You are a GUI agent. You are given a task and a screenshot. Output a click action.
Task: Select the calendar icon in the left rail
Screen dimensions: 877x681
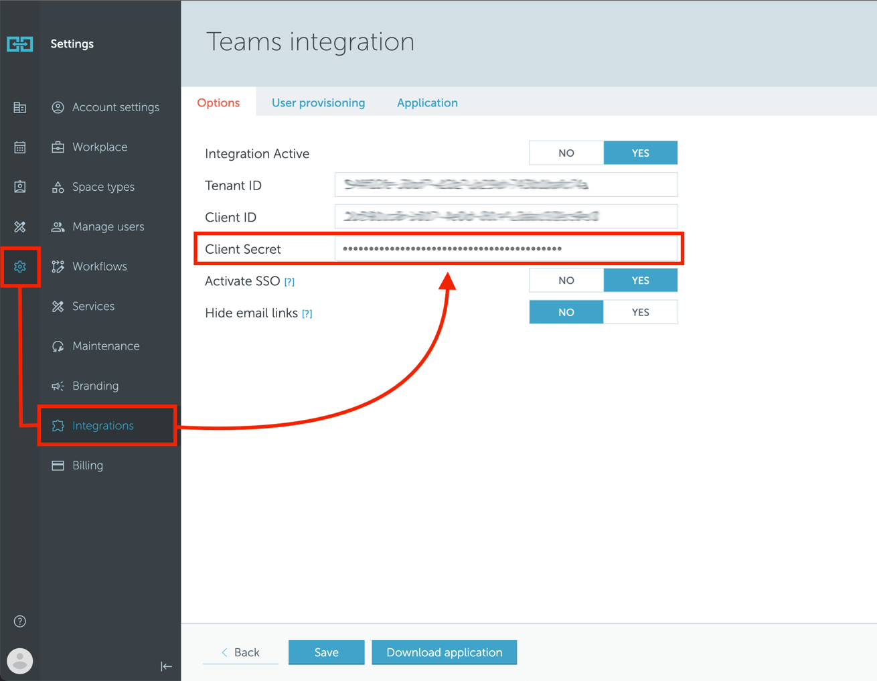(19, 147)
